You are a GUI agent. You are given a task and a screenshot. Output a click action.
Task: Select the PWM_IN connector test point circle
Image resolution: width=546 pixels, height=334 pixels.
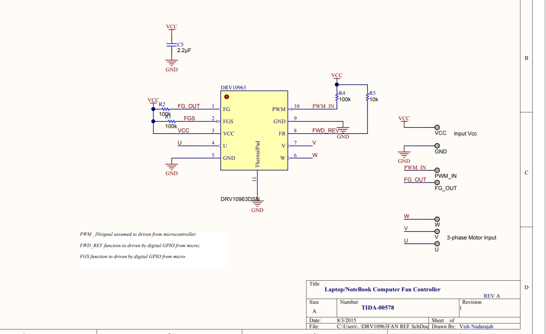(x=437, y=170)
